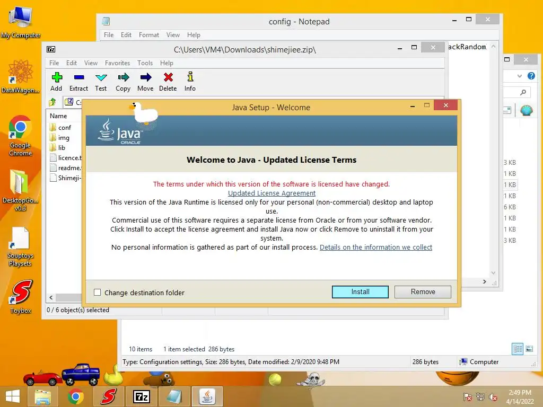Open Toybox desktop shortcut
This screenshot has width=543, height=407.
coord(21,296)
